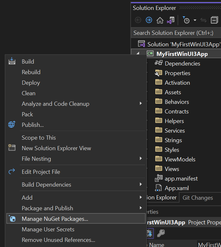The width and height of the screenshot is (221, 247).
Task: Click the Contracts folder icon
Action: click(158, 111)
